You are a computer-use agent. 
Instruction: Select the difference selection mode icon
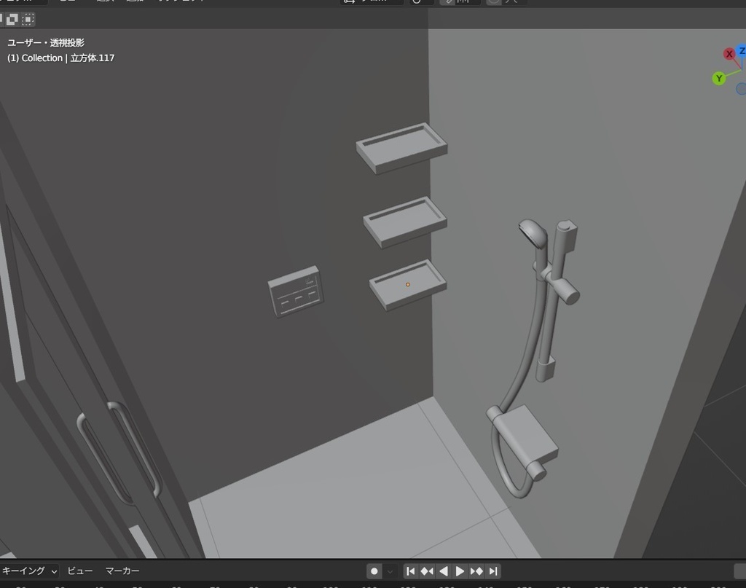[x=12, y=20]
